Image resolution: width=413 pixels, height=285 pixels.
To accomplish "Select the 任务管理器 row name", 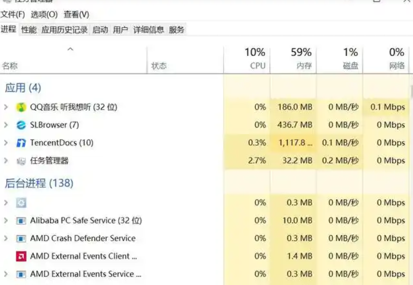I will pyautogui.click(x=49, y=161).
